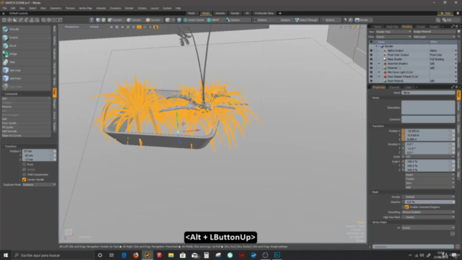The width and height of the screenshot is (462, 260).
Task: Click the Spin command
Action: [26, 98]
